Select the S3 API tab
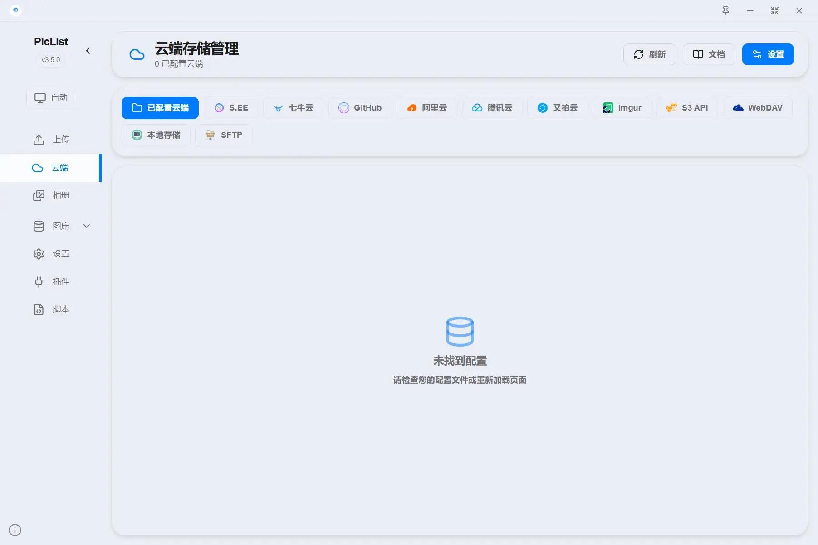Image resolution: width=818 pixels, height=545 pixels. (x=687, y=108)
